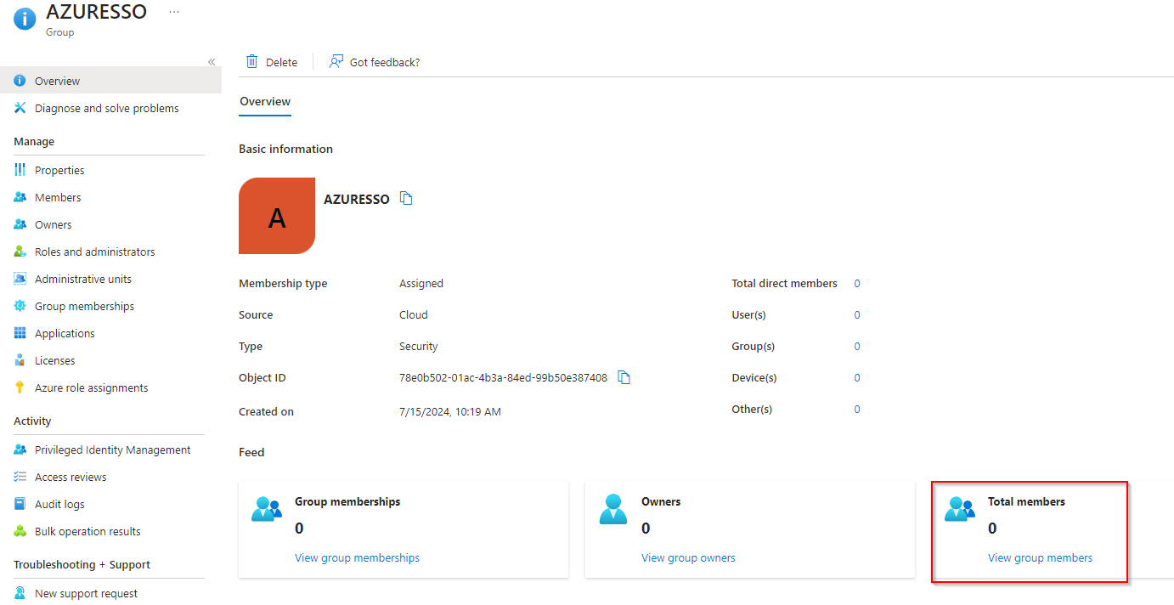
Task: Click the Owners people icon in sidebar
Action: pos(20,224)
